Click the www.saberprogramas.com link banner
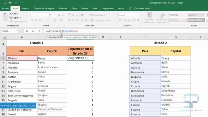Viewport: 208px width, 117px height. point(18,105)
